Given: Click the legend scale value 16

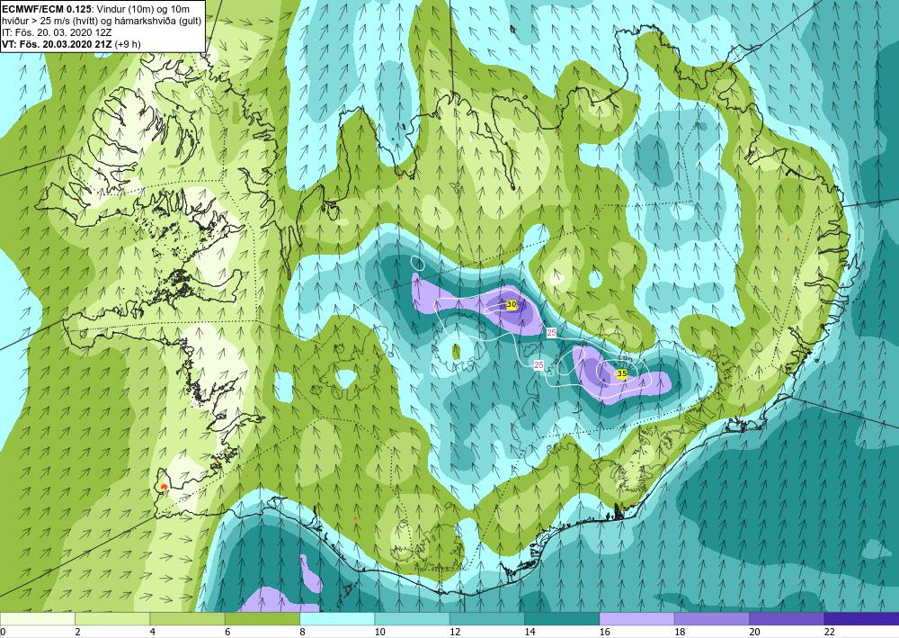Looking at the screenshot, I should (x=604, y=632).
